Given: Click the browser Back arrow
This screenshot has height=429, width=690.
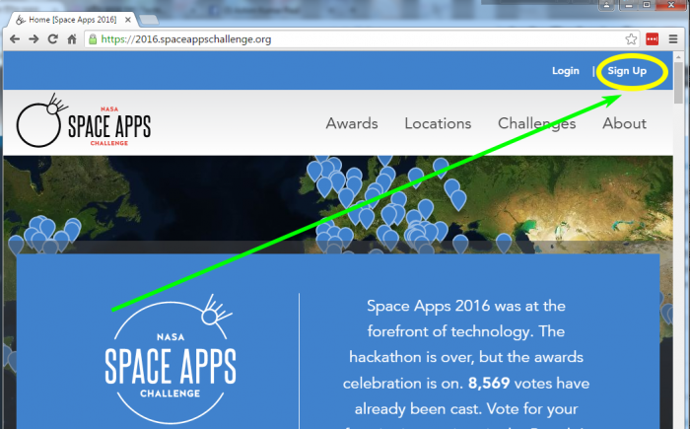Looking at the screenshot, I should [15, 39].
